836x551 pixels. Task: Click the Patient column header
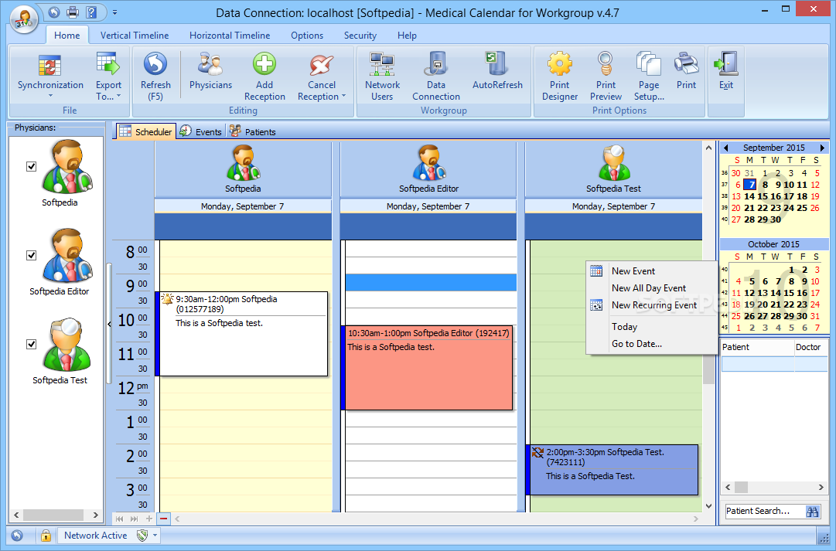(x=757, y=347)
